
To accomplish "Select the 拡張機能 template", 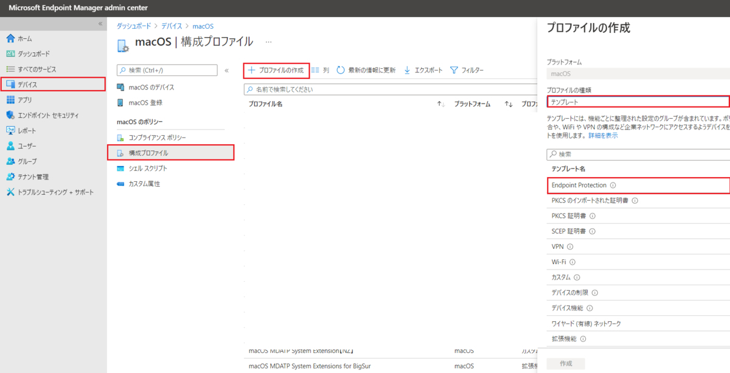I will (x=638, y=339).
